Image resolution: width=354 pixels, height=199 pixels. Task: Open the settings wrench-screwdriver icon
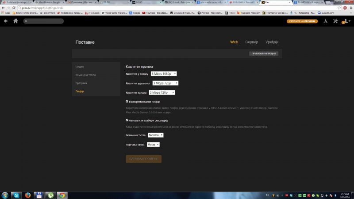click(x=335, y=21)
